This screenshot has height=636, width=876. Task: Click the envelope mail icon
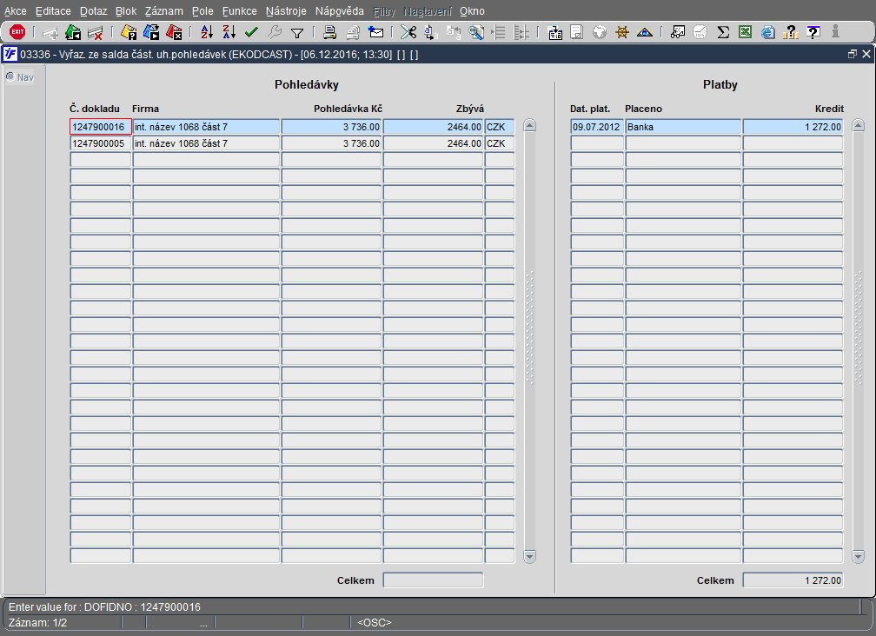376,32
